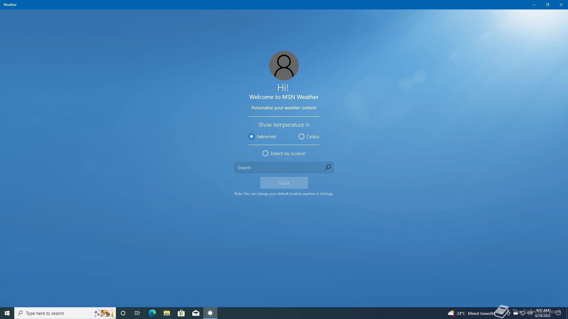Minimize the Weather window
This screenshot has width=568, height=319.
pyautogui.click(x=534, y=5)
